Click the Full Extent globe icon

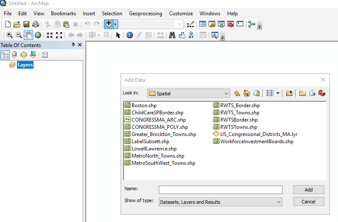(x=38, y=35)
